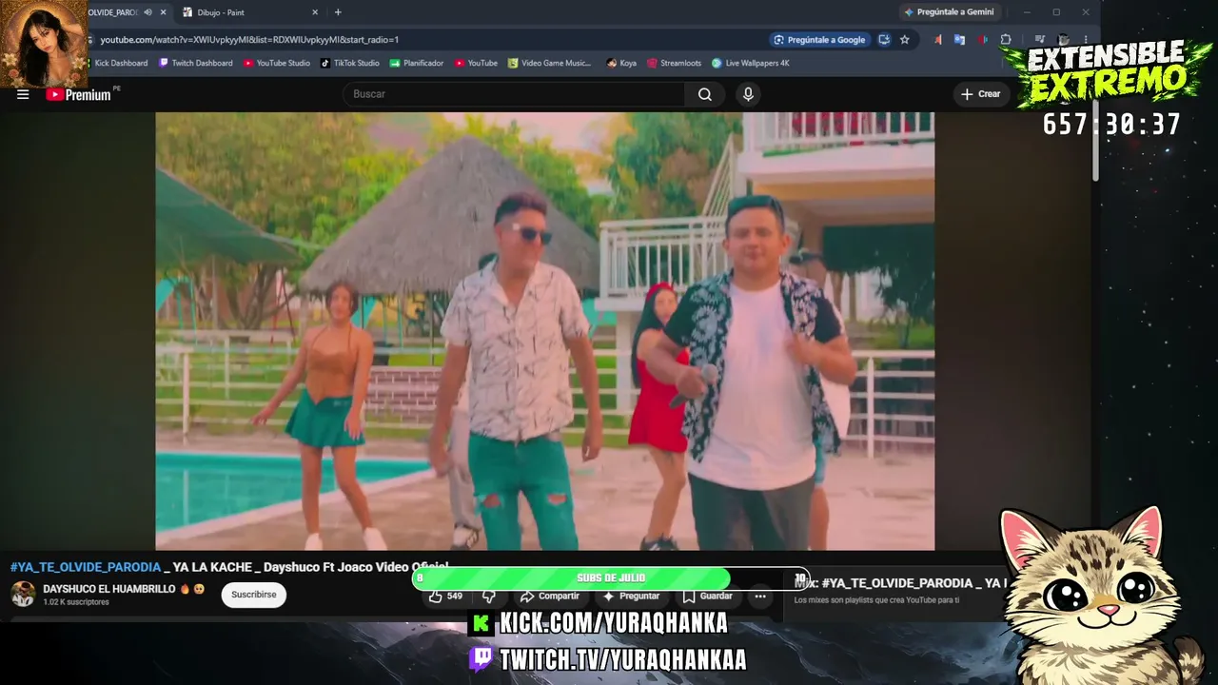Start voice search with the microphone icon
The width and height of the screenshot is (1218, 685).
pyautogui.click(x=748, y=94)
